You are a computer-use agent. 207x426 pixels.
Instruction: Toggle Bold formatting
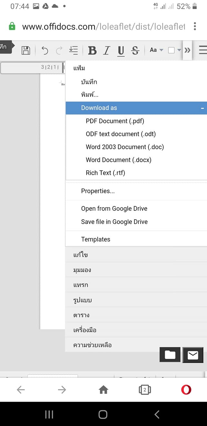coord(92,50)
